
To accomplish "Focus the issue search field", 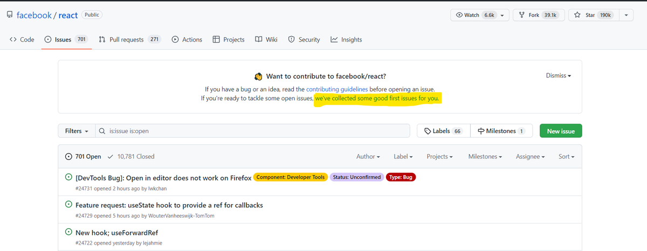I will click(252, 131).
